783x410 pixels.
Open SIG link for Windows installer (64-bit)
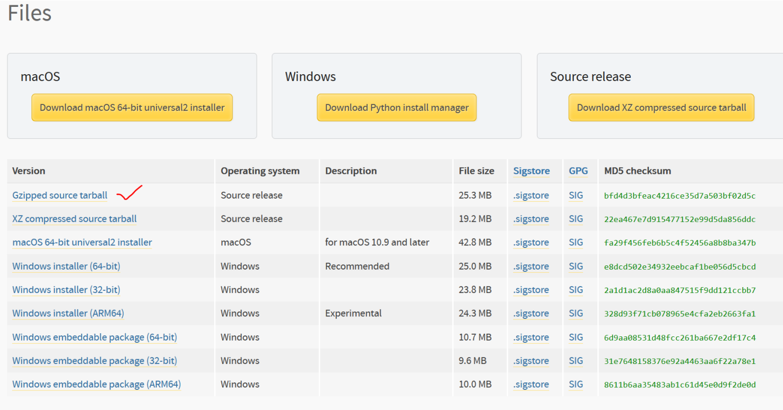[576, 266]
